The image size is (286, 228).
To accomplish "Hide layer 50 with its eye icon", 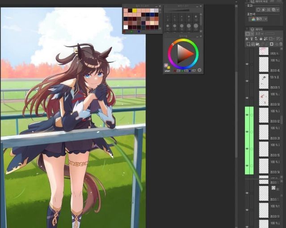I will click(247, 98).
